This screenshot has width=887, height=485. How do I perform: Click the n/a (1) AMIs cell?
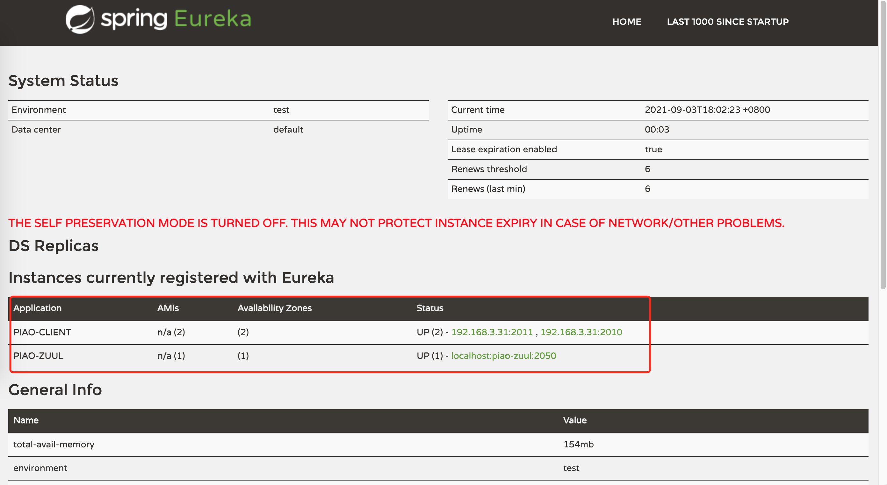tap(171, 356)
